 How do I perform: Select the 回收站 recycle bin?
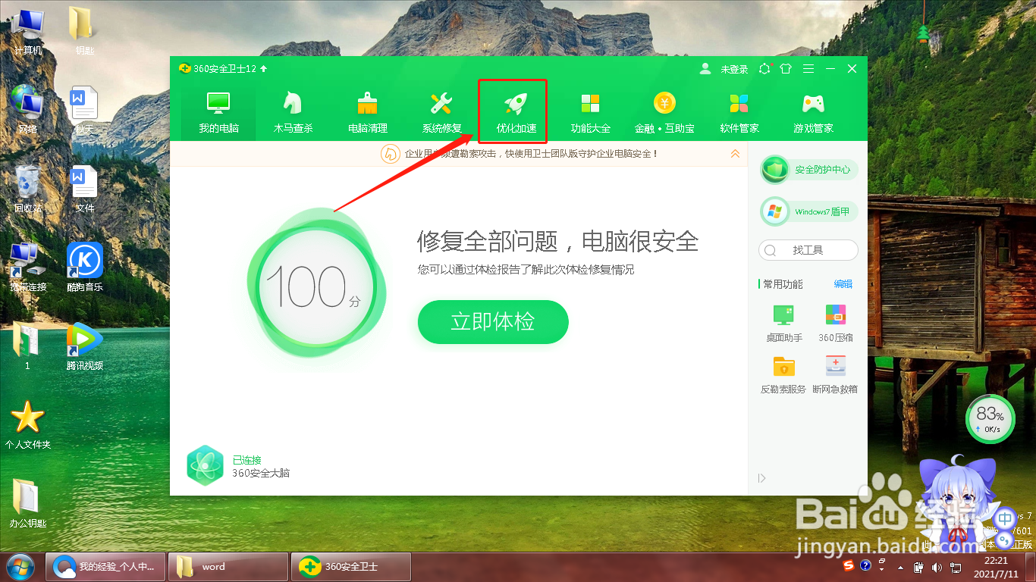pyautogui.click(x=28, y=189)
